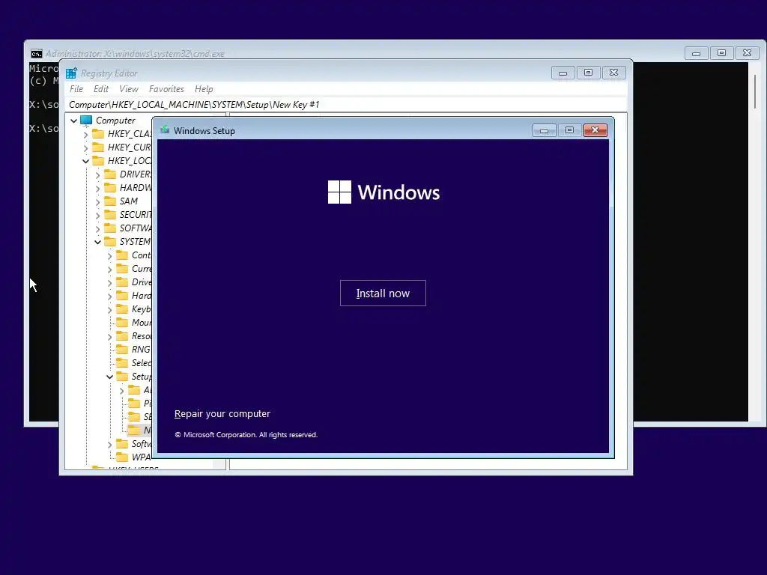
Task: Close the Registry Editor window
Action: (x=614, y=73)
